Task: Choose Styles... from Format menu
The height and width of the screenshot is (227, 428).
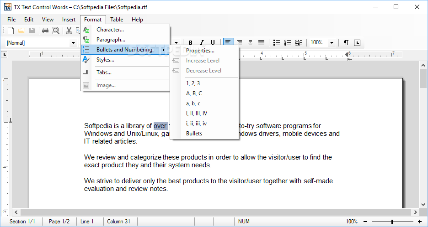Action: coord(125,60)
